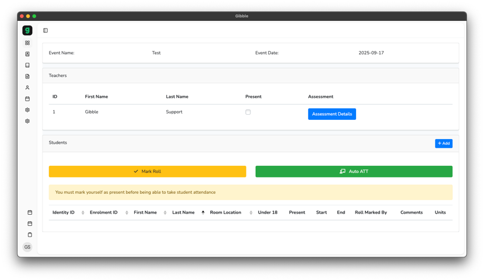Tick the Present checkbox for Gibble Support
The image size is (484, 280).
pyautogui.click(x=248, y=112)
